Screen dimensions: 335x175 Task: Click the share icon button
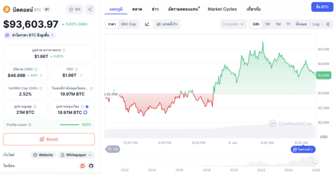pos(90,9)
